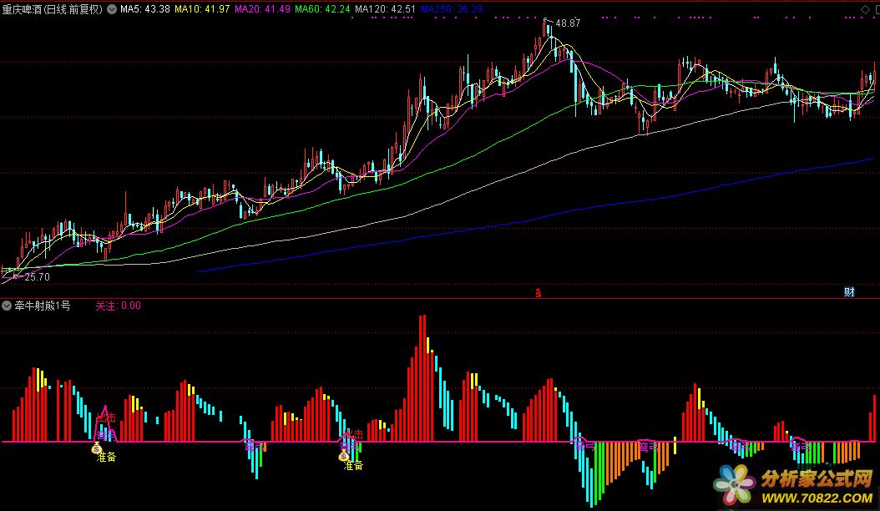The image size is (880, 511).
Task: Select the MA10: 41.97 label
Action: click(x=202, y=9)
